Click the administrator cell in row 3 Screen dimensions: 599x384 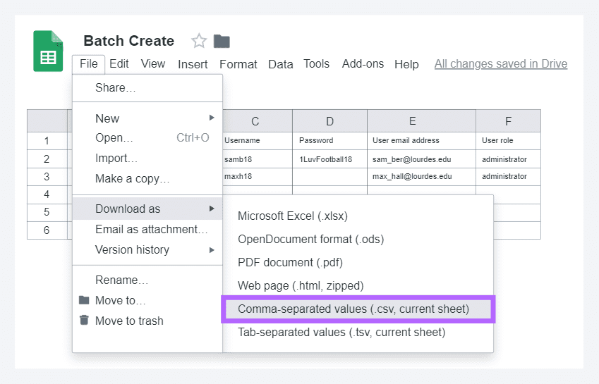tap(508, 177)
